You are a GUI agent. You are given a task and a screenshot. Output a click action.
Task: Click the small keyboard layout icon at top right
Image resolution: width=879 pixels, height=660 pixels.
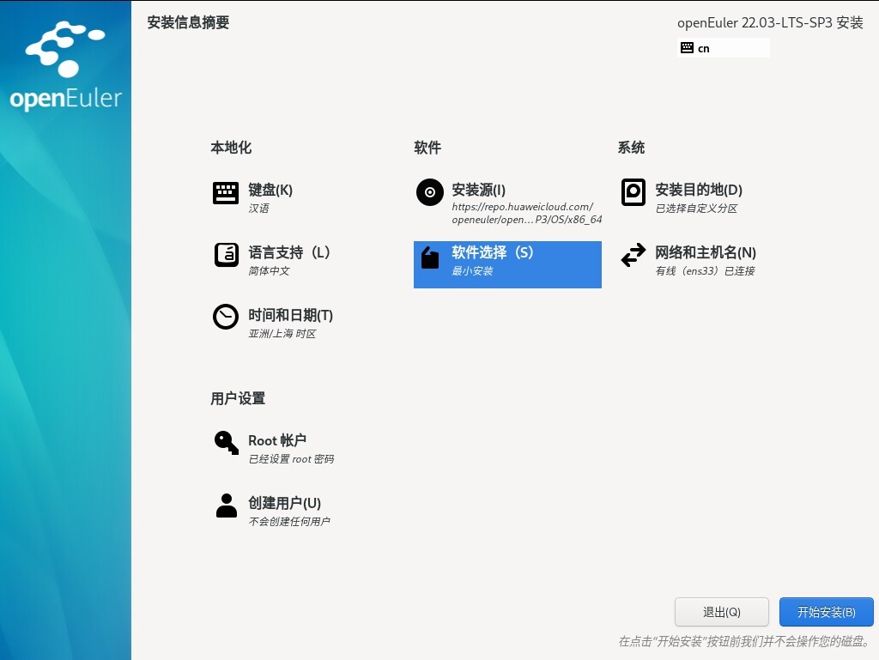point(687,48)
